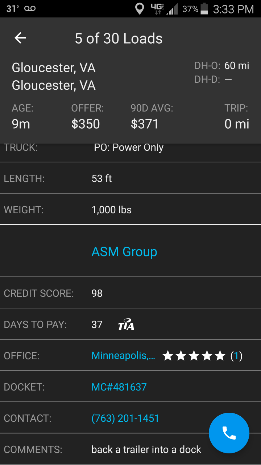Image resolution: width=261 pixels, height=465 pixels.
Task: Tap the $350 offer value
Action: coord(86,124)
